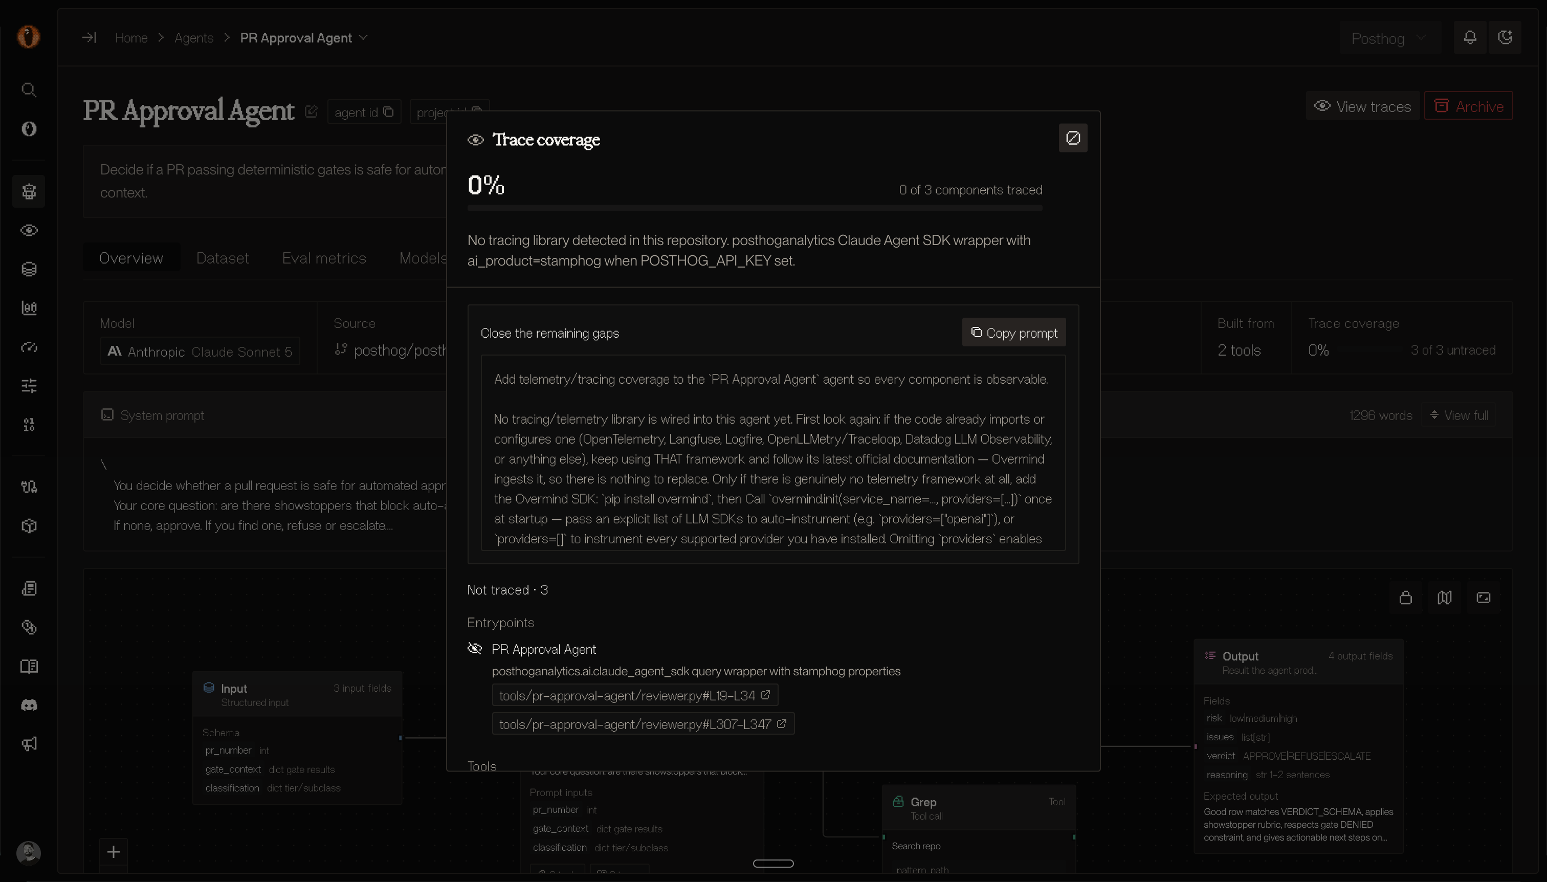Click inside the tracing prompt text box
1547x882 pixels.
pyautogui.click(x=773, y=453)
